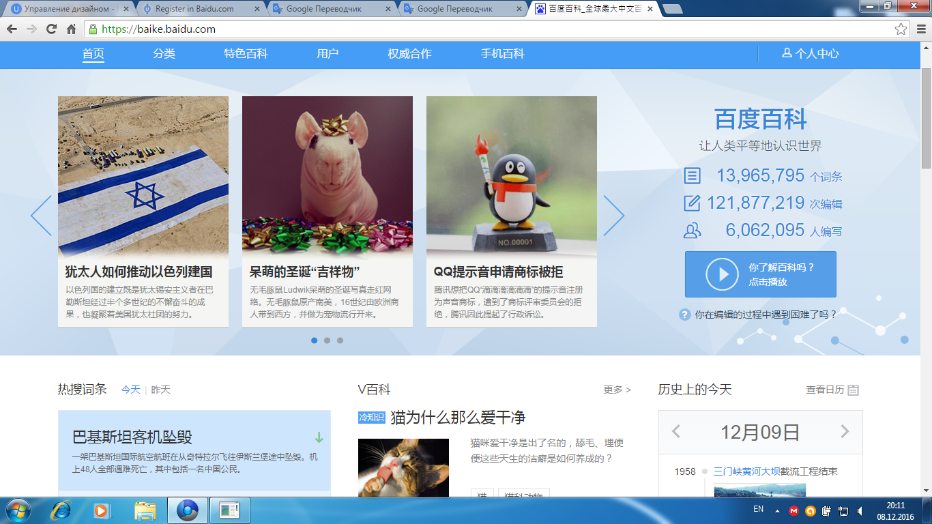Click 你了解百科吗 play button
Image resolution: width=932 pixels, height=524 pixels.
pos(761,274)
